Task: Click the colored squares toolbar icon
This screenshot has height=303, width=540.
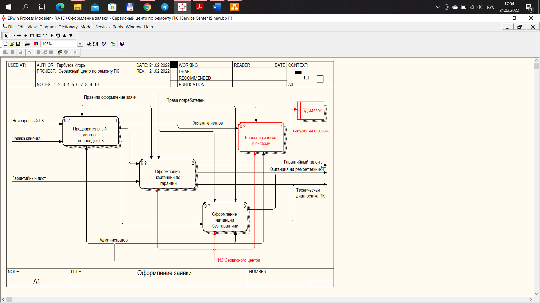Action: coord(36,44)
